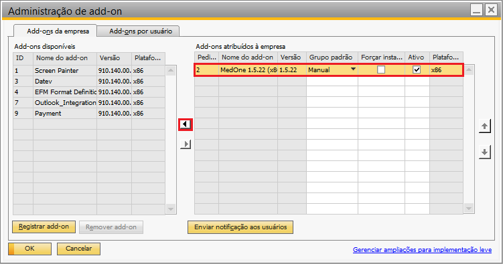The width and height of the screenshot is (503, 264).
Task: Click the Grupo padrão column header
Action: pyautogui.click(x=332, y=57)
